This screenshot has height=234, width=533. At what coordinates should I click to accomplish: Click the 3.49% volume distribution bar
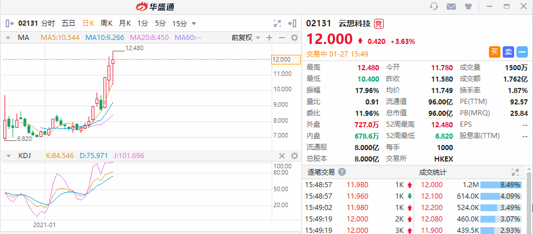[x=501, y=207]
